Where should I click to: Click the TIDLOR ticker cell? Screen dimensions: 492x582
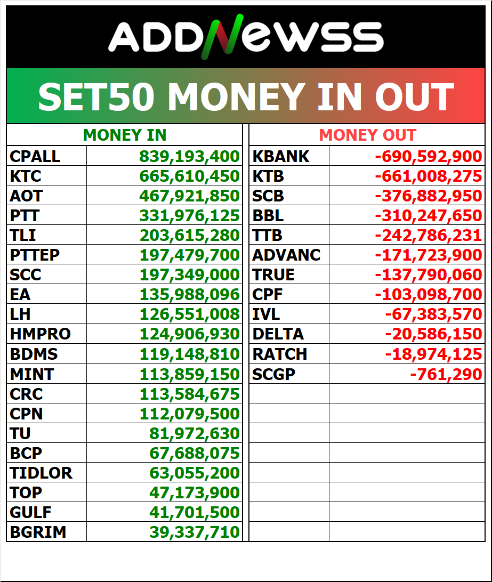tap(47, 473)
